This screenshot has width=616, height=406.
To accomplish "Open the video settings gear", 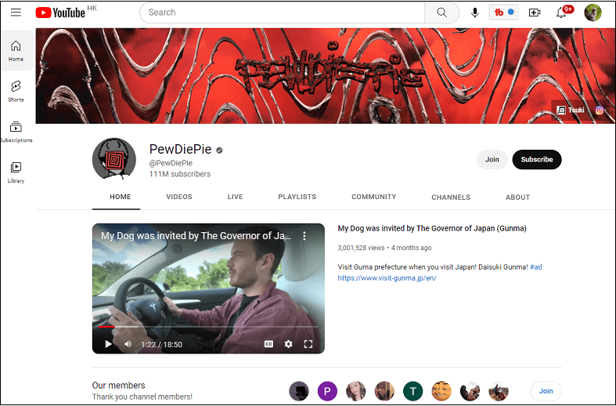I will click(288, 344).
